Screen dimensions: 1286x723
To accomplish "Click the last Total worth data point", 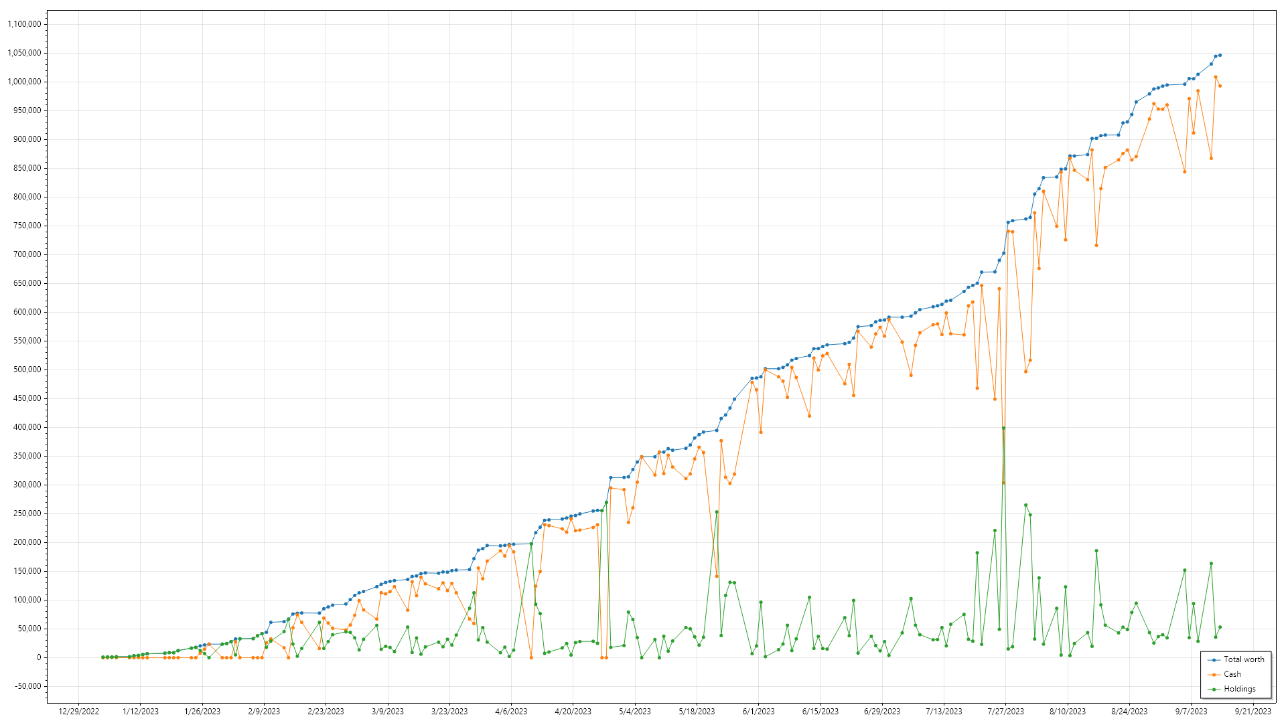I will click(x=1220, y=55).
